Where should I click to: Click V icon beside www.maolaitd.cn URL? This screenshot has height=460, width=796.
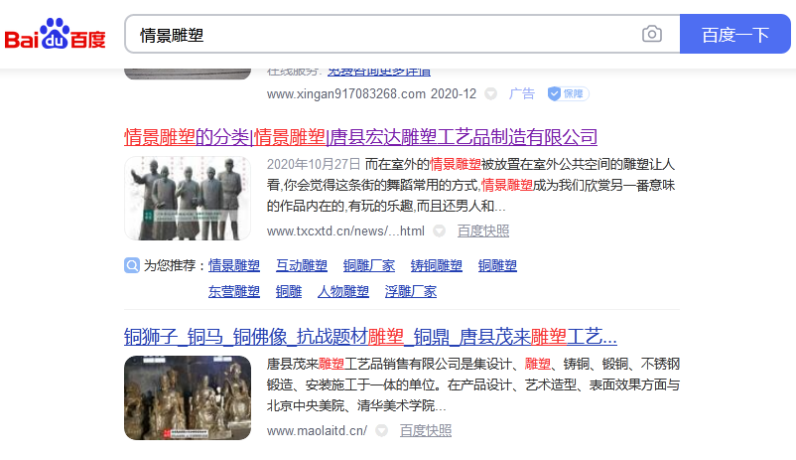click(x=382, y=431)
